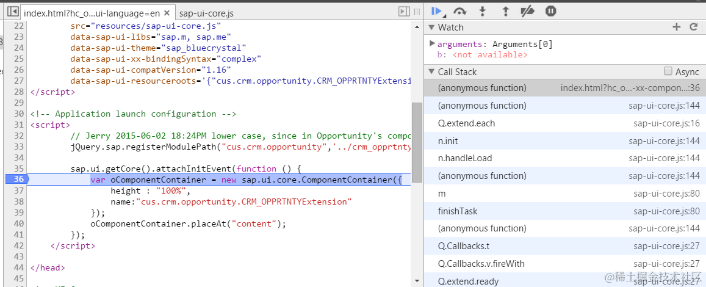Viewport: 706px width, 287px height.
Task: Step over next function call
Action: 459,11
